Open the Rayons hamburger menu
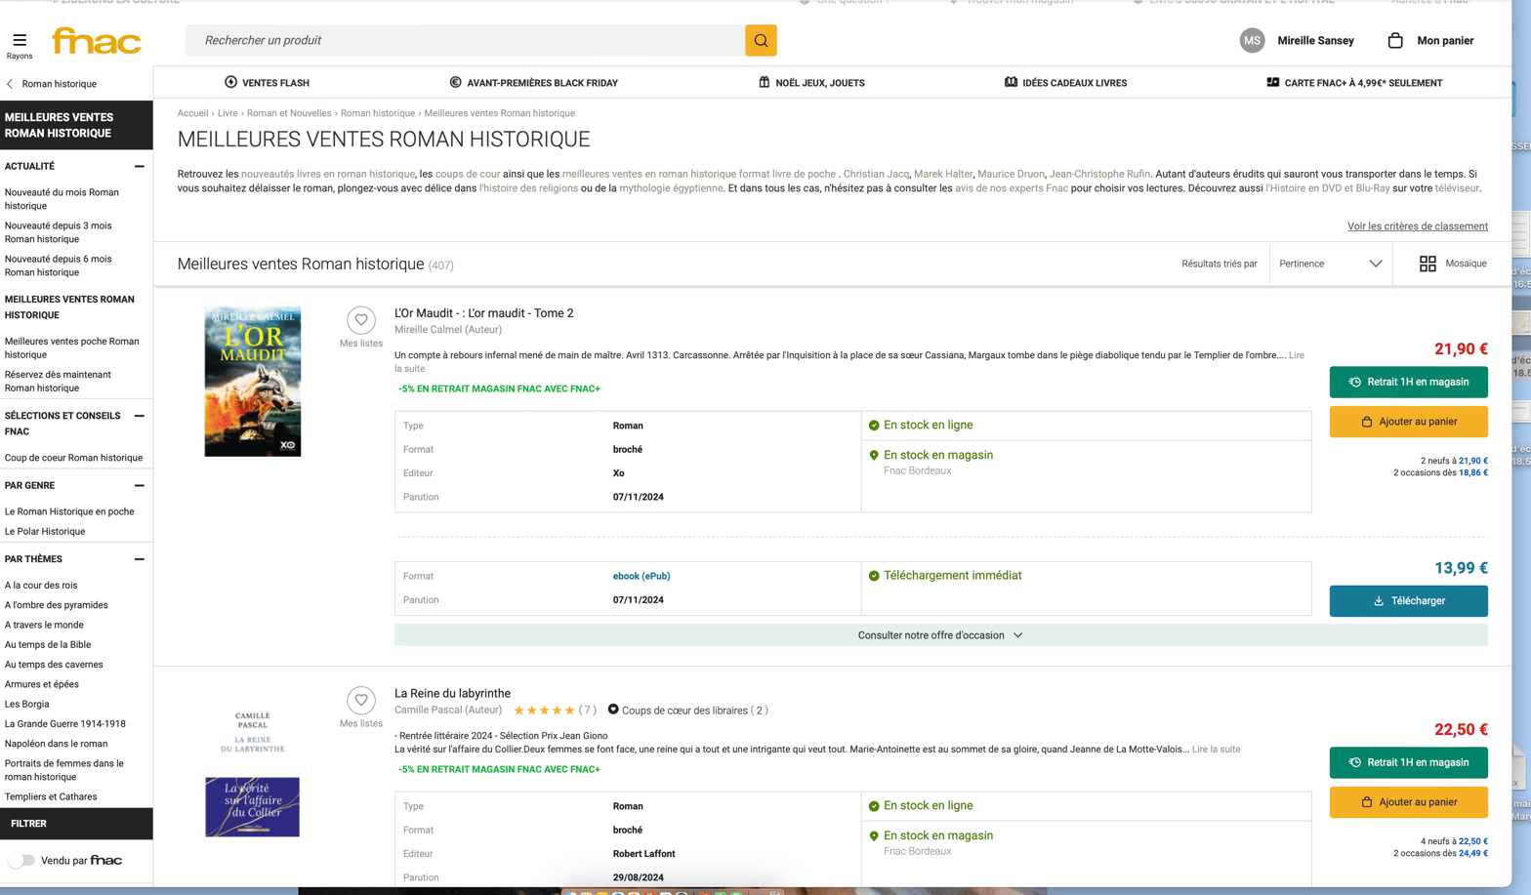This screenshot has height=895, width=1531. (x=20, y=44)
